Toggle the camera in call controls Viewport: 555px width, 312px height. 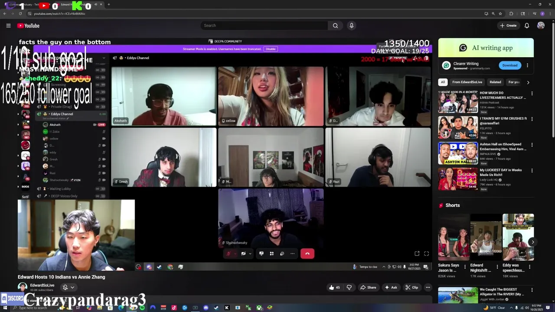[x=243, y=253]
